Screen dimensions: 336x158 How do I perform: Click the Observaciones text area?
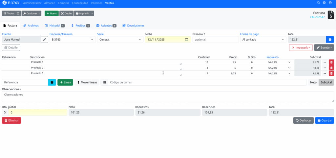coord(168,97)
